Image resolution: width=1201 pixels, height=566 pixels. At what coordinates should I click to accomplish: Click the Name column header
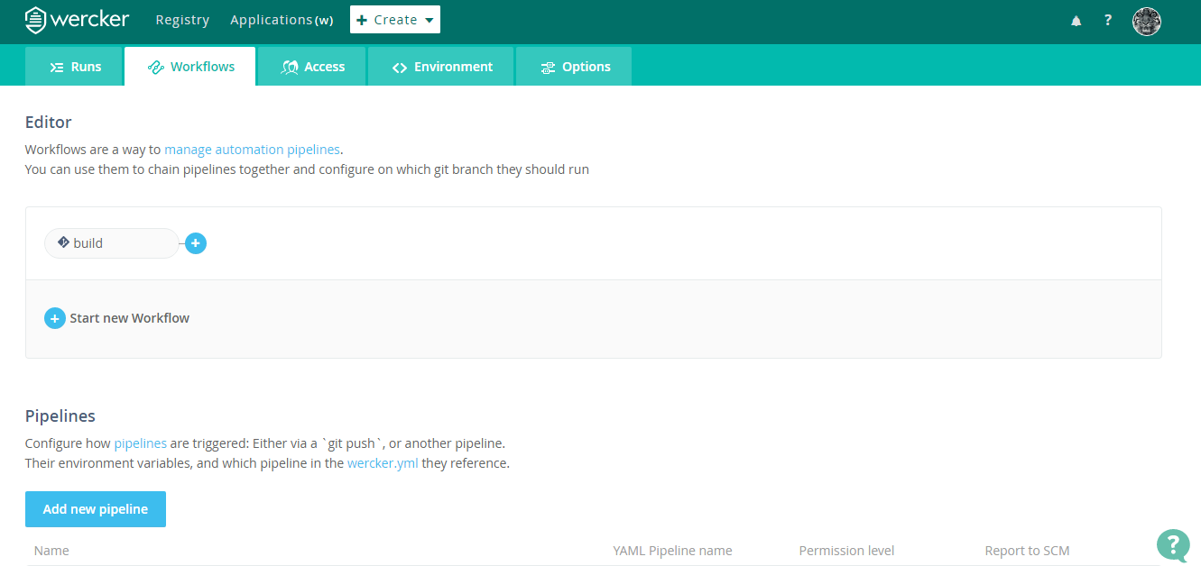[x=51, y=551]
